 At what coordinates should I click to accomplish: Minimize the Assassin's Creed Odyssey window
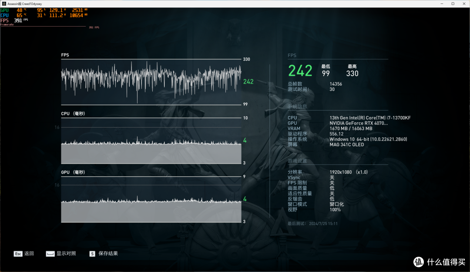(x=442, y=3)
